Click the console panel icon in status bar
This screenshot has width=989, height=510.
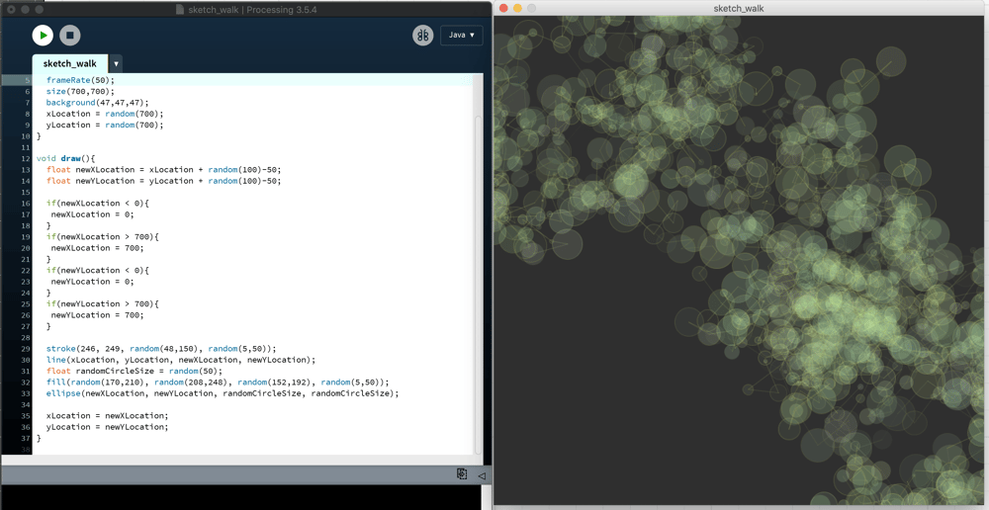point(462,474)
